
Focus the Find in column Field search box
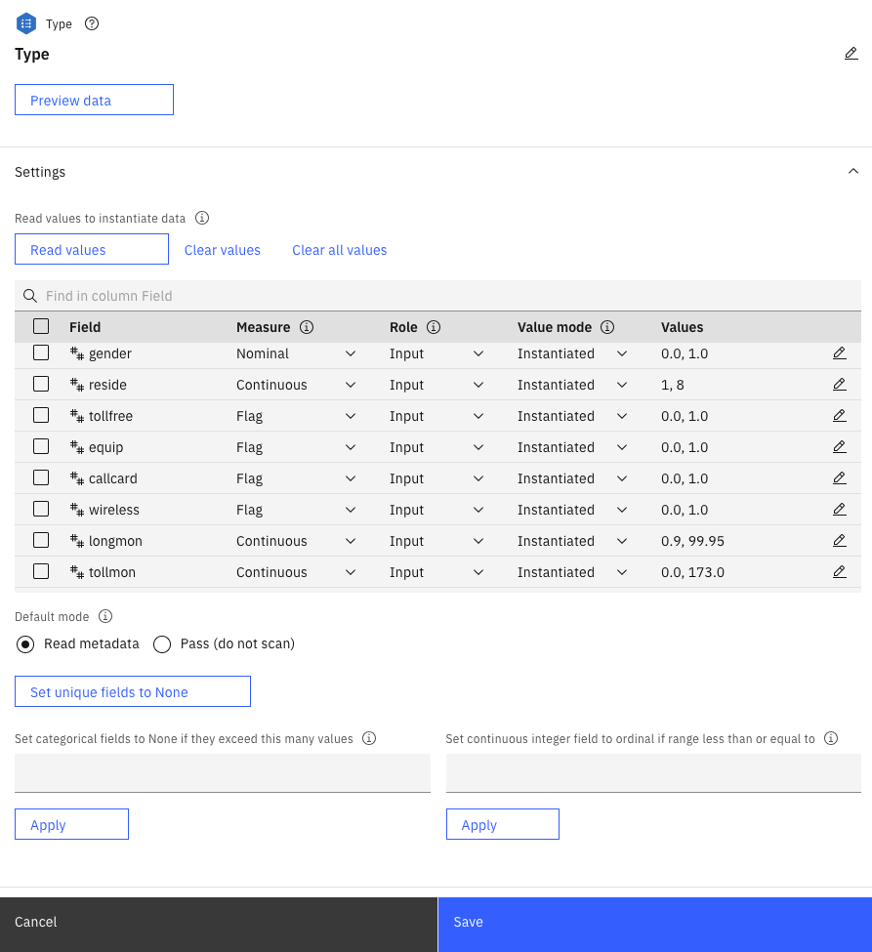coord(437,296)
